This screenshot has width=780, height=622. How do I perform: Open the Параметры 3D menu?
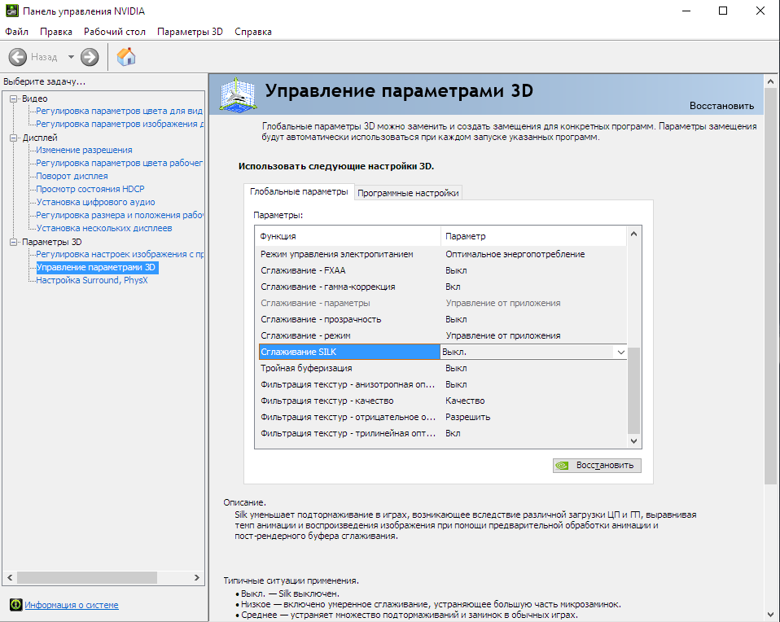click(x=190, y=32)
